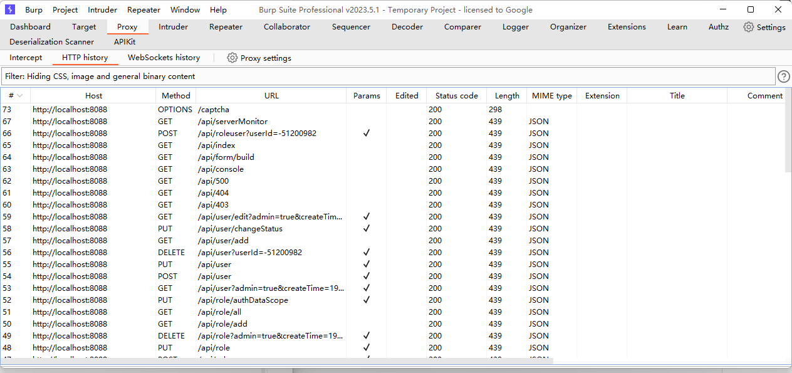The image size is (792, 373).
Task: Select the DELETE /api/user?userId=-51200982 row
Action: tap(392, 253)
